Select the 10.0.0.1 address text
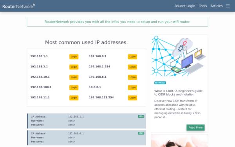This screenshot has height=147, width=235. 95,87
